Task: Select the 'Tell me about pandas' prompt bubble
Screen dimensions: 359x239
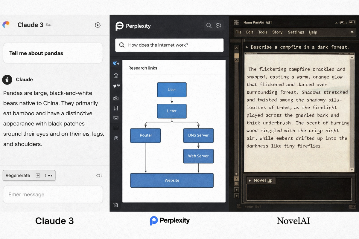Action: coord(53,53)
